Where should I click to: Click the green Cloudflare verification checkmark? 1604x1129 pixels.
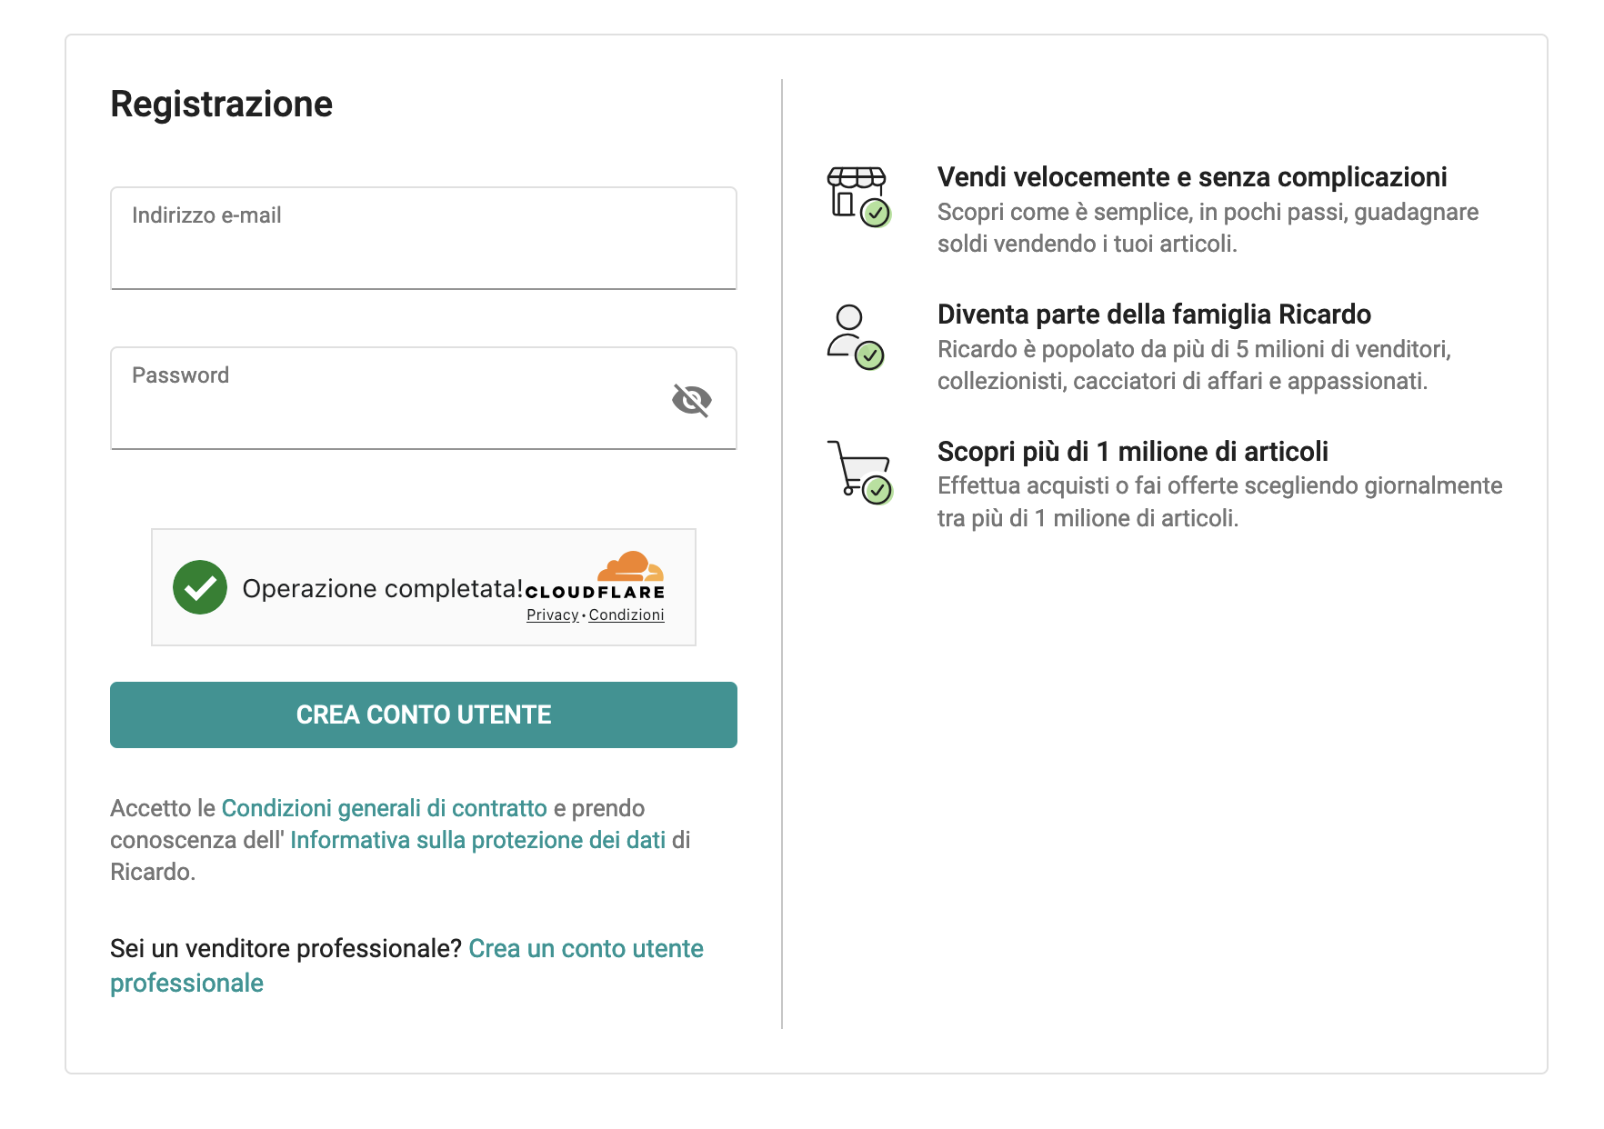pos(200,587)
